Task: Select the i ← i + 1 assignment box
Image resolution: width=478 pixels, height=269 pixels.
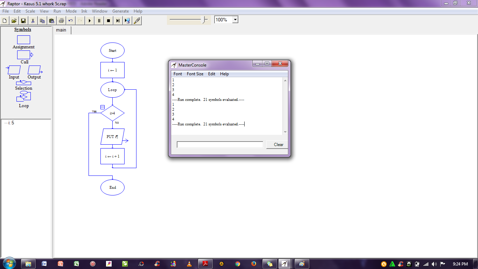Action: (112, 156)
